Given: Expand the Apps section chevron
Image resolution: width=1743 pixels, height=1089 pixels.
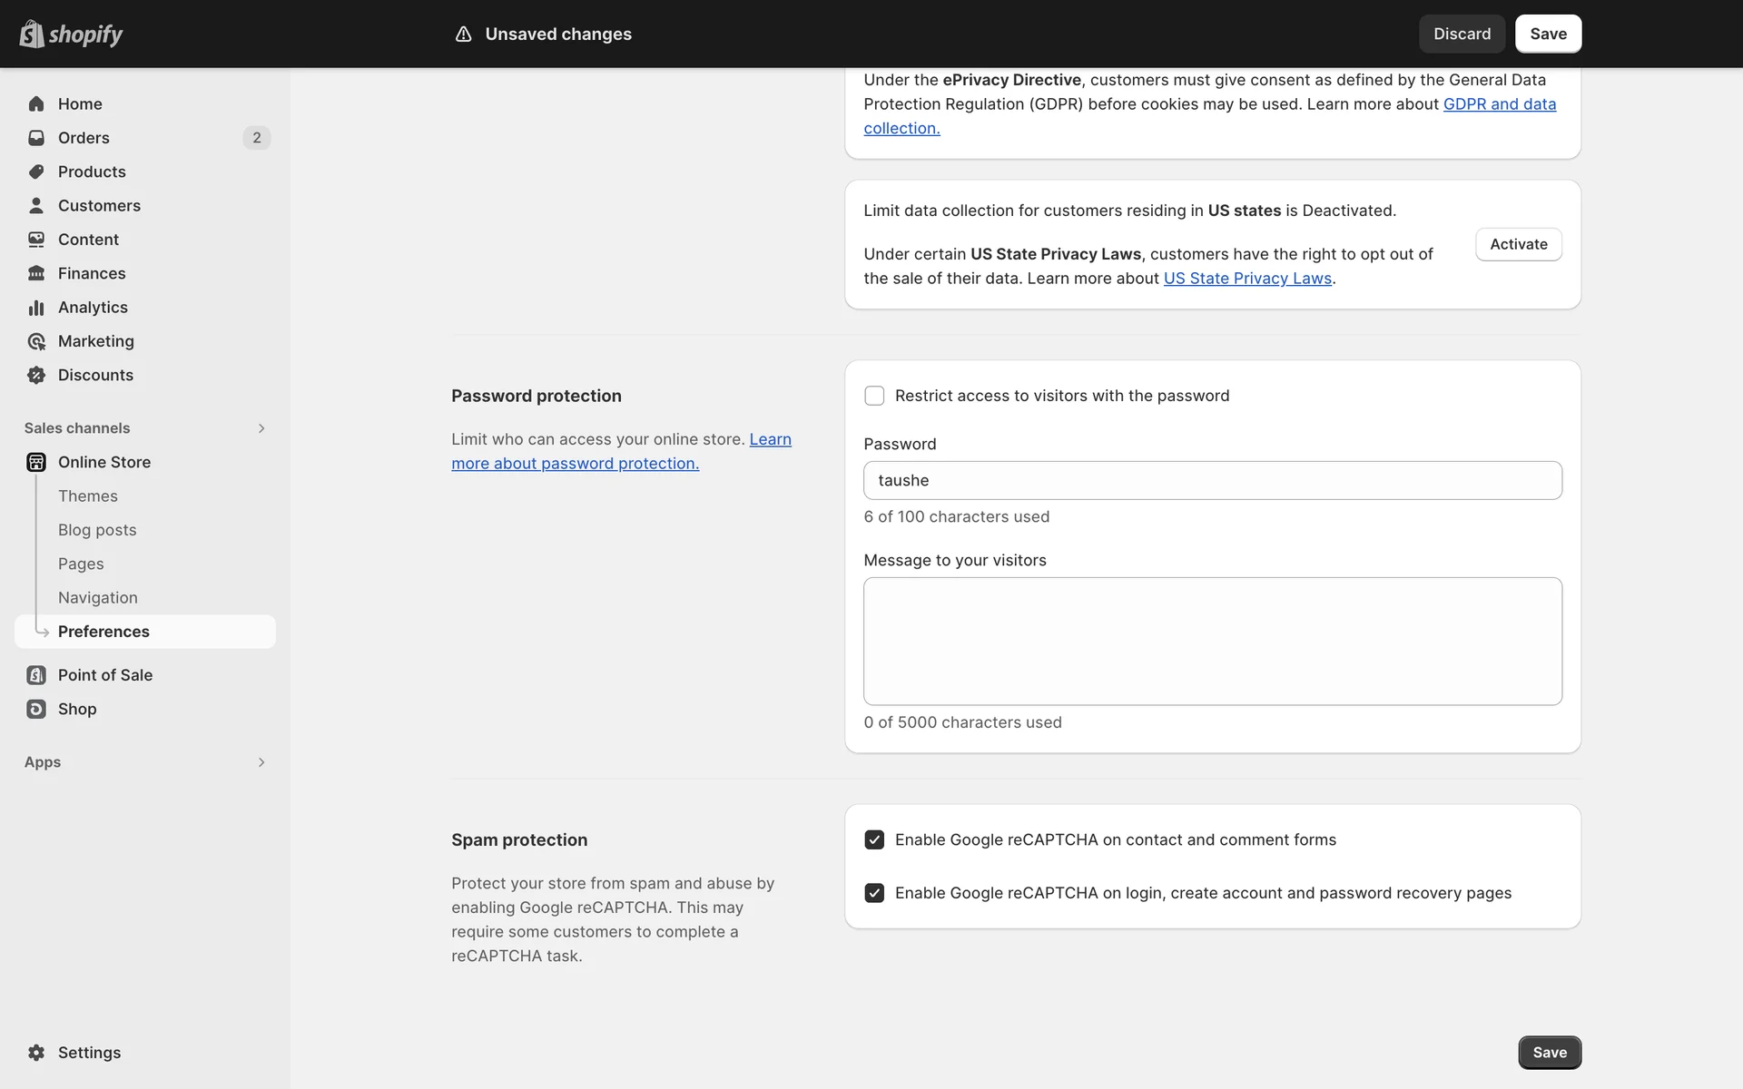Looking at the screenshot, I should [261, 762].
